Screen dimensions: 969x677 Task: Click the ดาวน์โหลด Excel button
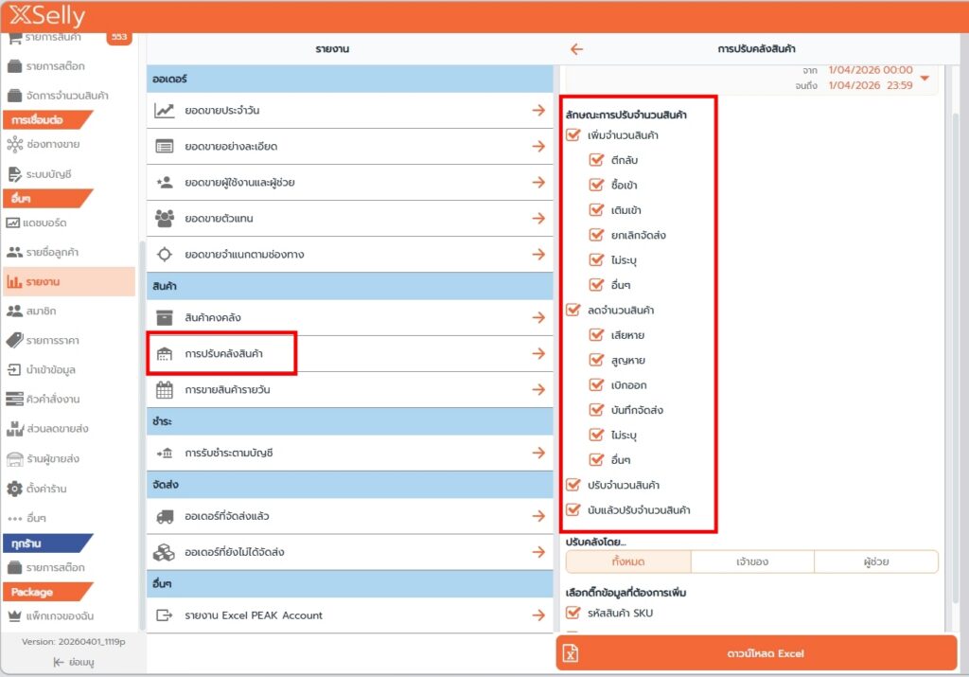(756, 653)
